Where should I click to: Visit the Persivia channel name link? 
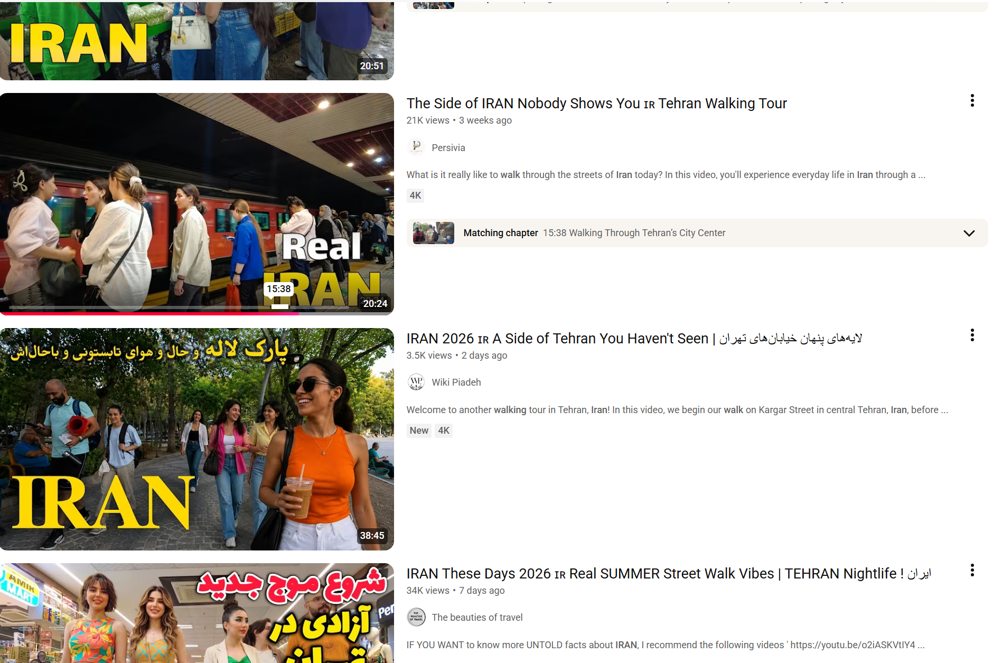pyautogui.click(x=448, y=148)
